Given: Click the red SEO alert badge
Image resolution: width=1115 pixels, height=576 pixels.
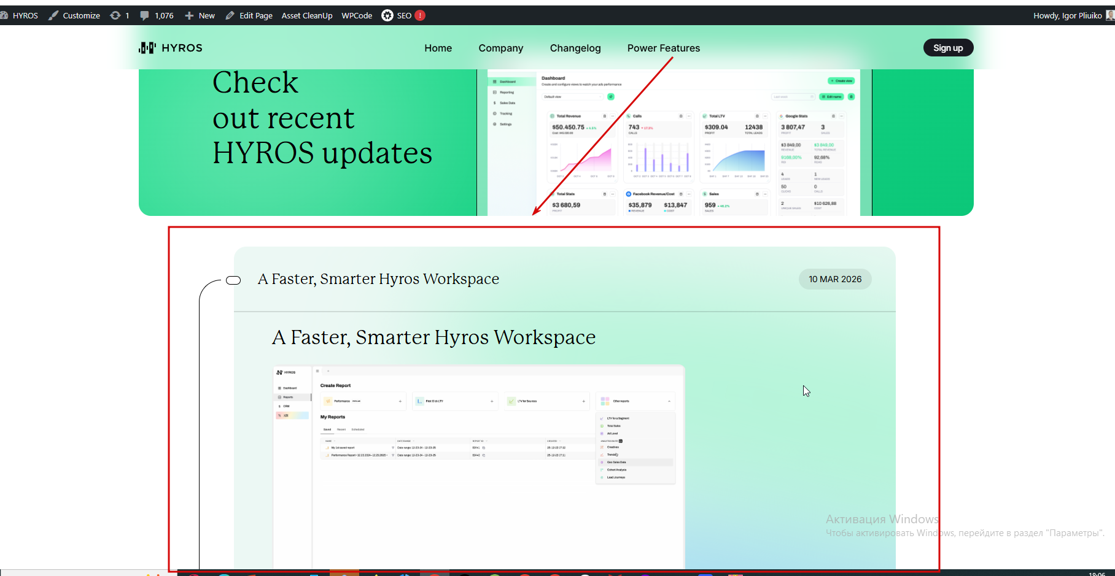Looking at the screenshot, I should coord(420,15).
